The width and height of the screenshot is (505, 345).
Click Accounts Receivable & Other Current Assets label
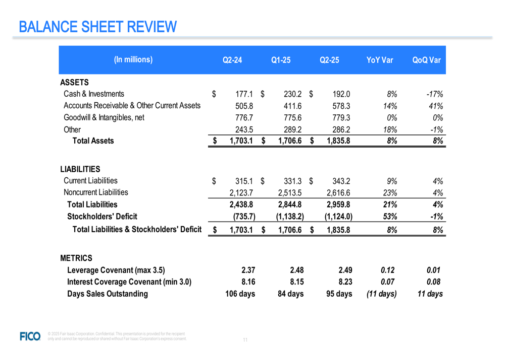[x=132, y=106]
